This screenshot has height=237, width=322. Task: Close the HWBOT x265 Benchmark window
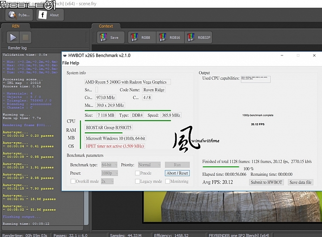pos(314,55)
